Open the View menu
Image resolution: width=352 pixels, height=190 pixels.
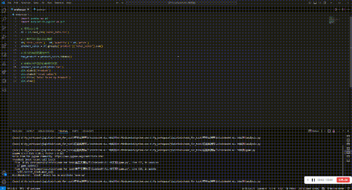[x=36, y=3]
